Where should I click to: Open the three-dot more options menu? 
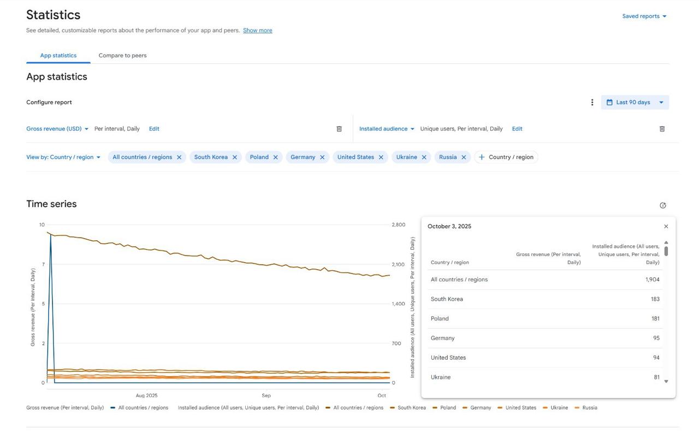tap(592, 103)
